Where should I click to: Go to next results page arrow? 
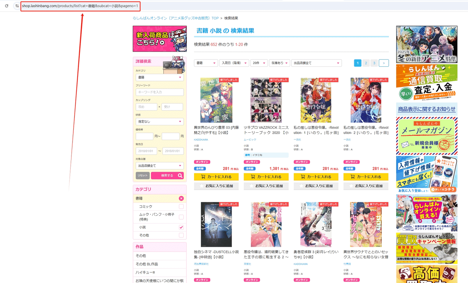pyautogui.click(x=384, y=63)
